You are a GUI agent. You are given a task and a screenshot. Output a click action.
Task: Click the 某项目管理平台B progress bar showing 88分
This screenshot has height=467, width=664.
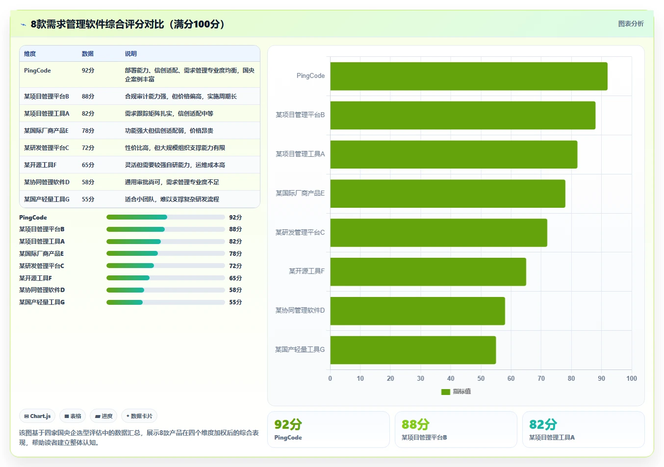point(166,229)
